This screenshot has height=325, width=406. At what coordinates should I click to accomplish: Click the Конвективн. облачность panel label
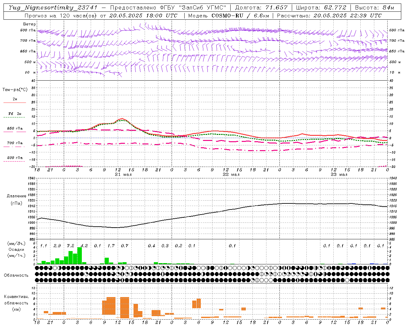(16, 300)
